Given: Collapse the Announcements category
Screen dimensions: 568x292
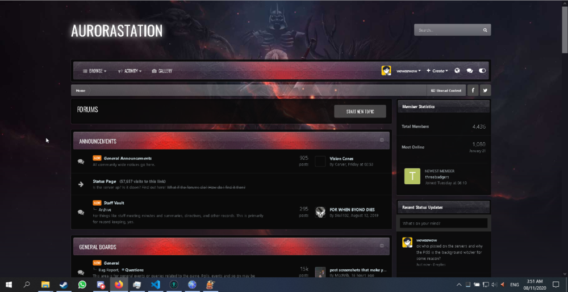Looking at the screenshot, I should click(x=382, y=139).
